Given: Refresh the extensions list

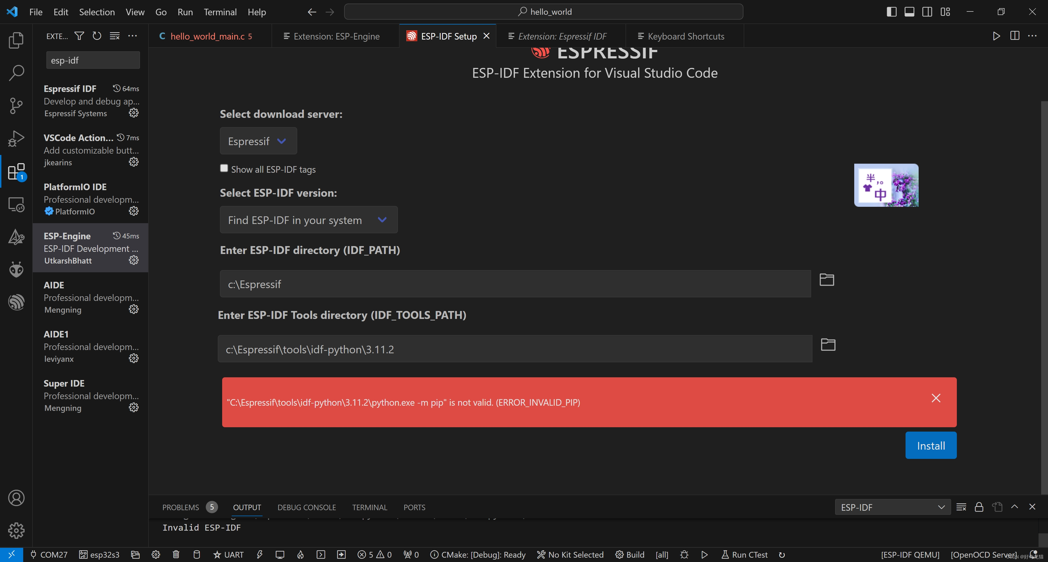Looking at the screenshot, I should pos(97,36).
